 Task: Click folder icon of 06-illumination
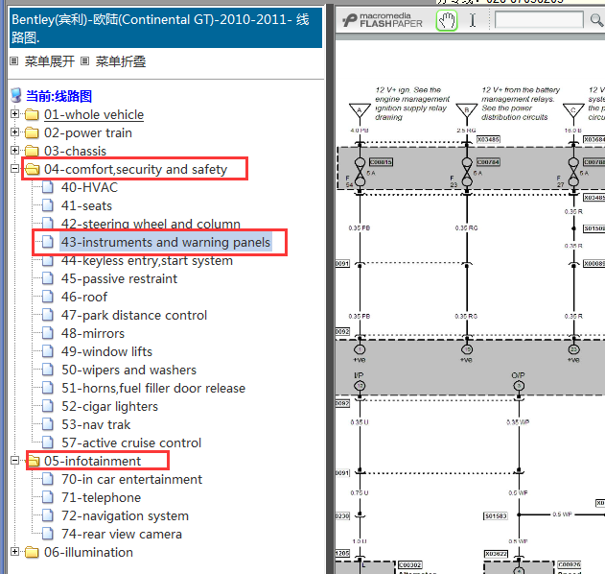coord(32,552)
